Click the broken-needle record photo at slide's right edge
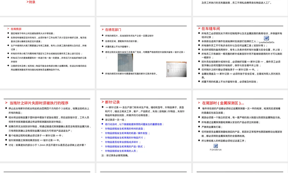288x173 pixels. pyautogui.click(x=176, y=69)
